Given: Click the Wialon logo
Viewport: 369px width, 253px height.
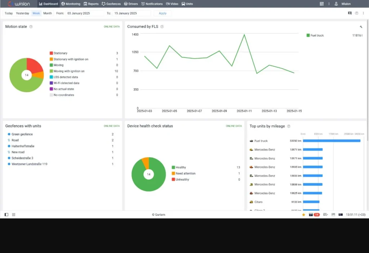Looking at the screenshot, I should [19, 4].
